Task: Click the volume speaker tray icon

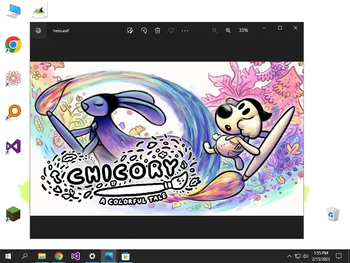Action: [x=306, y=256]
